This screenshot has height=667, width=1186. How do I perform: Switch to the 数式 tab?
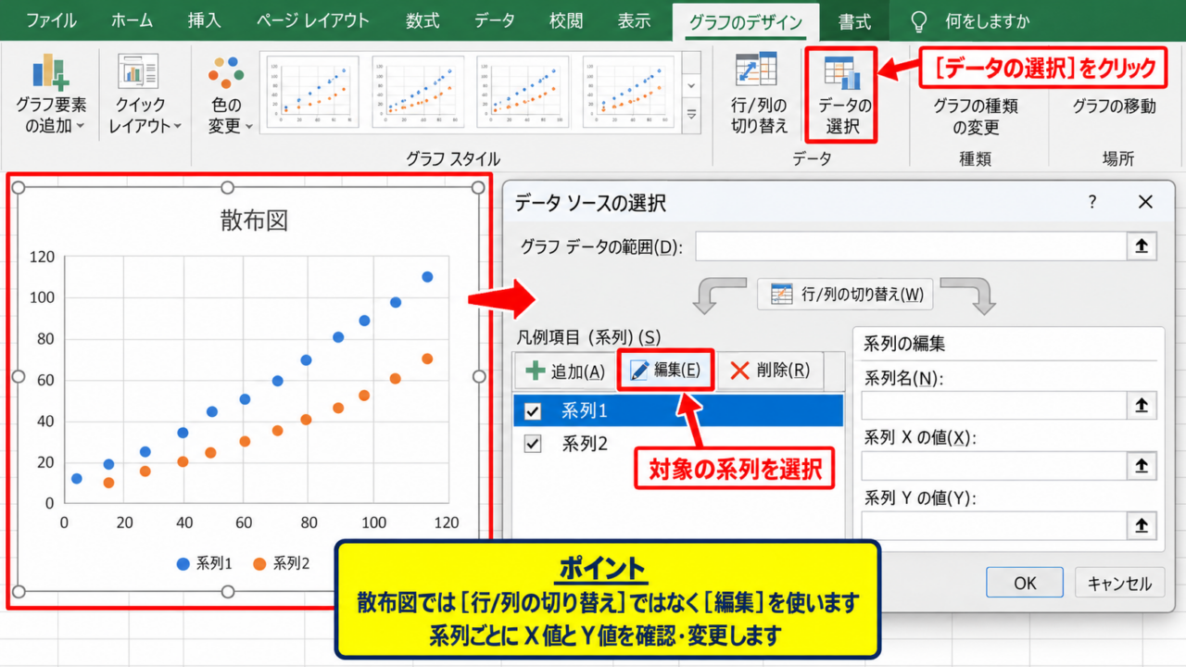point(423,20)
